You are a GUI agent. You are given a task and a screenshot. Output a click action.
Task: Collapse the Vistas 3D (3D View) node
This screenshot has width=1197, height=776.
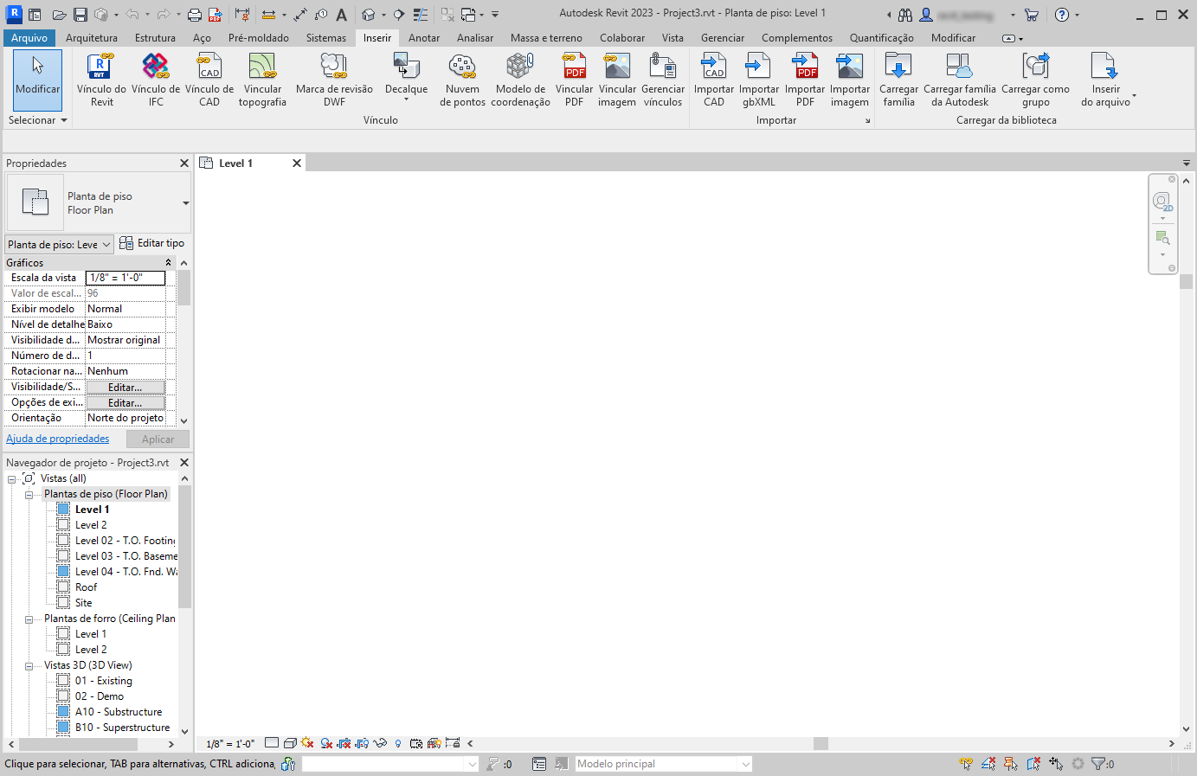[29, 666]
